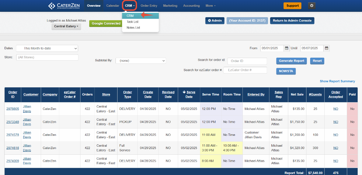Click the orange Support button
362x175 pixels.
(293, 5)
